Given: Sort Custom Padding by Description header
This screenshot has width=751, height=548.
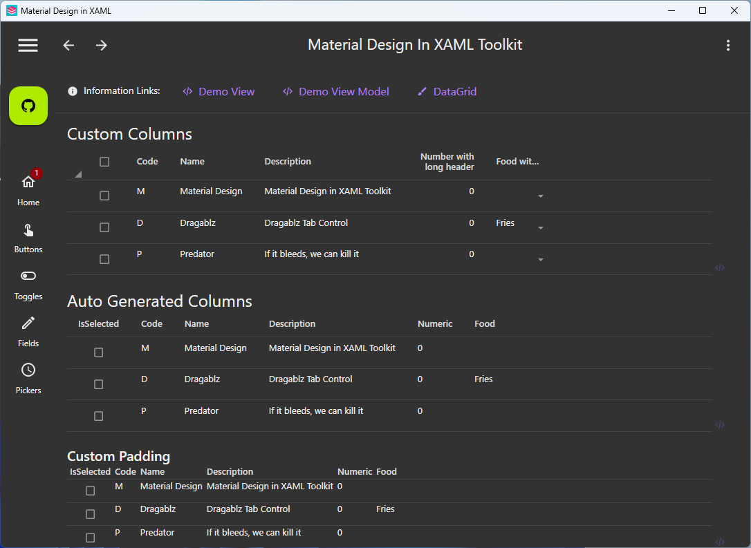Looking at the screenshot, I should tap(230, 471).
